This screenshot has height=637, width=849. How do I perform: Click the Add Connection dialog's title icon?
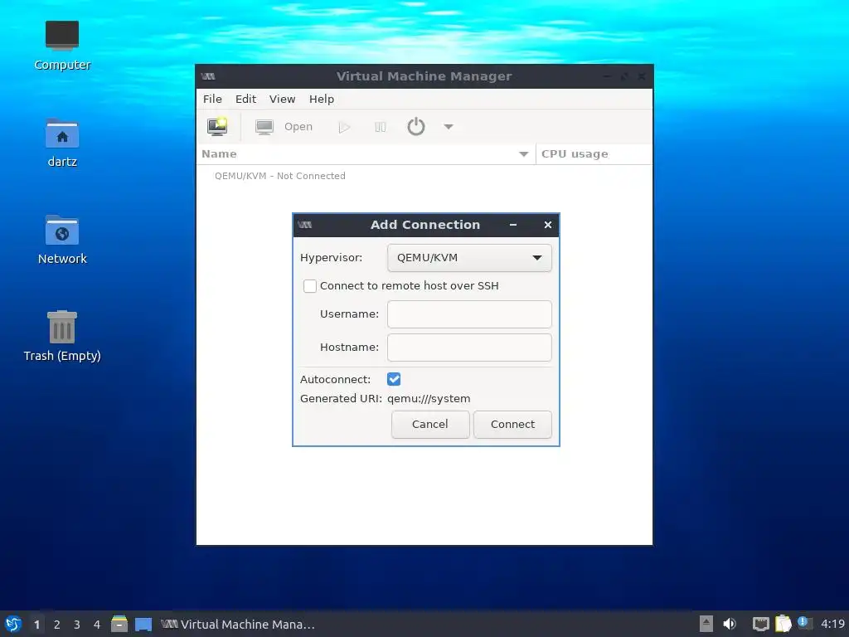(305, 225)
